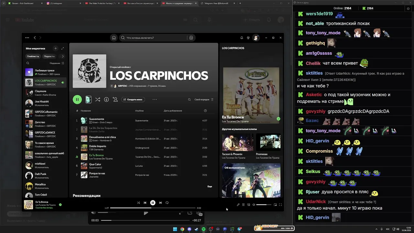Adjust the Spotify volume slider
Screen dimensions: 414x233
point(264,205)
